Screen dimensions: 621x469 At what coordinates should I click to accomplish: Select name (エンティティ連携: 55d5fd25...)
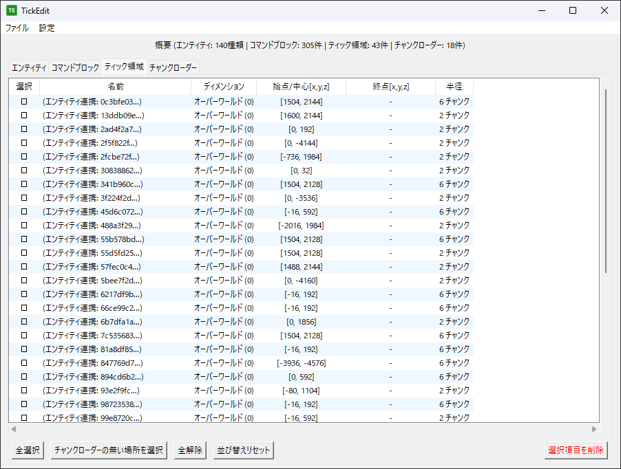click(x=92, y=253)
